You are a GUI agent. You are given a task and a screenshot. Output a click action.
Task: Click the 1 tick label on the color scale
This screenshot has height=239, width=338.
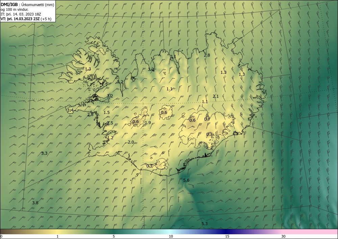click(x=57, y=236)
